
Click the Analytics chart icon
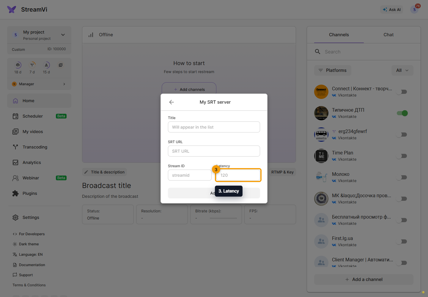click(15, 162)
